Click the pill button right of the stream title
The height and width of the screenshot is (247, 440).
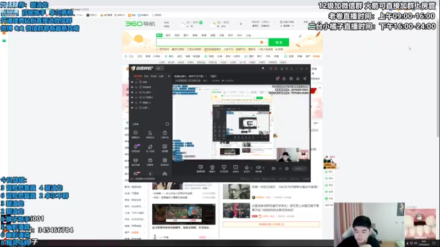pos(213,76)
